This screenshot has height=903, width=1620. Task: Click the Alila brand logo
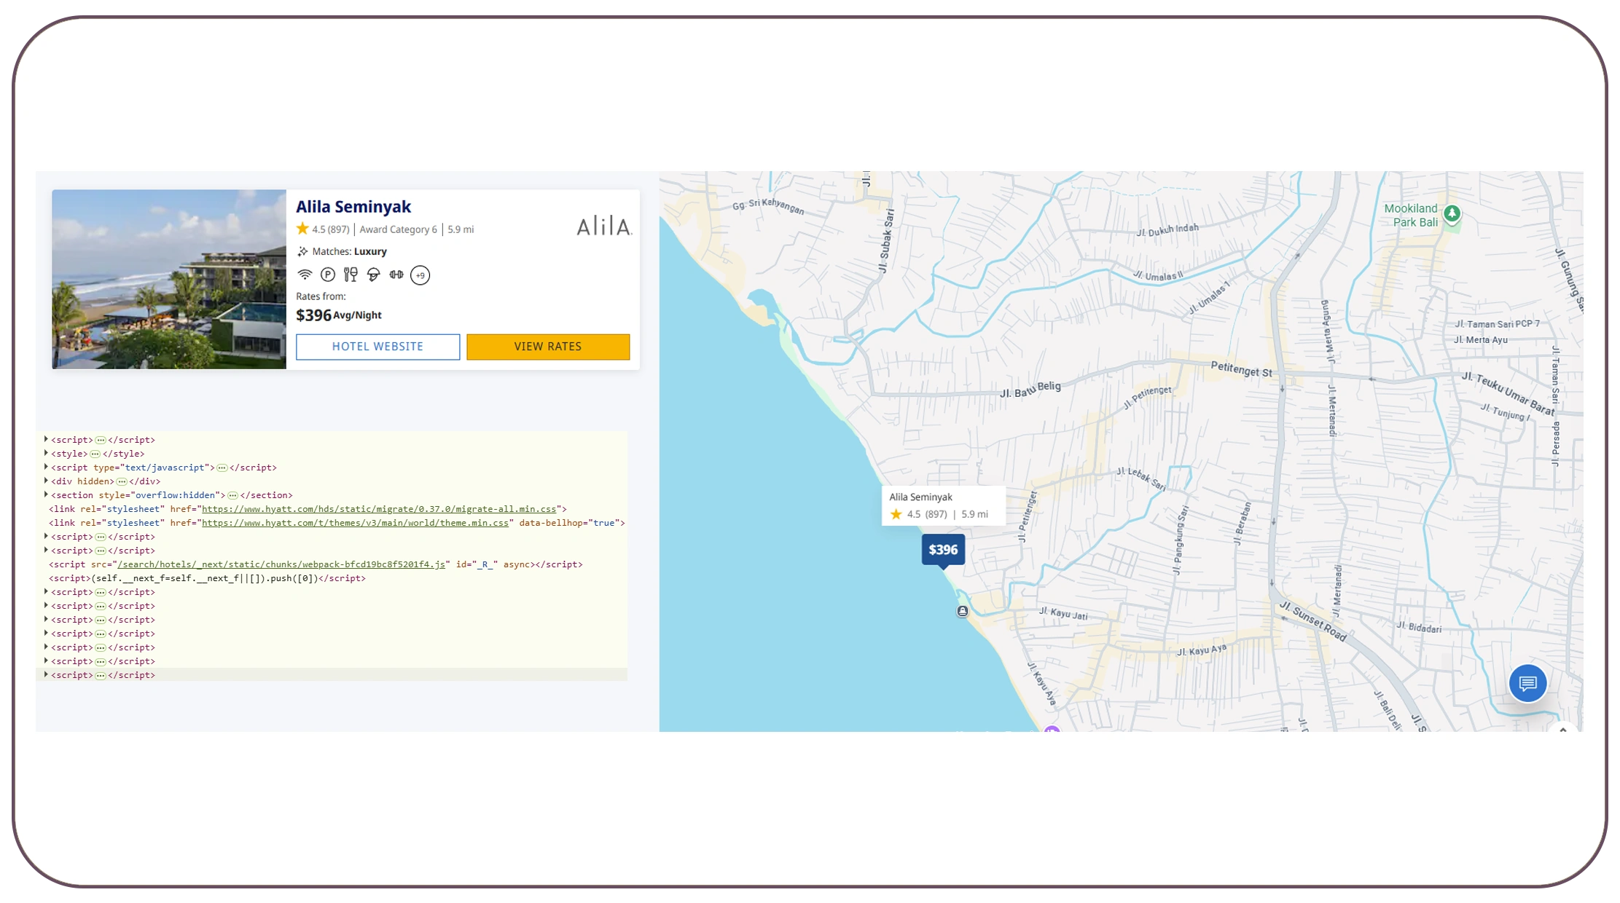point(603,226)
